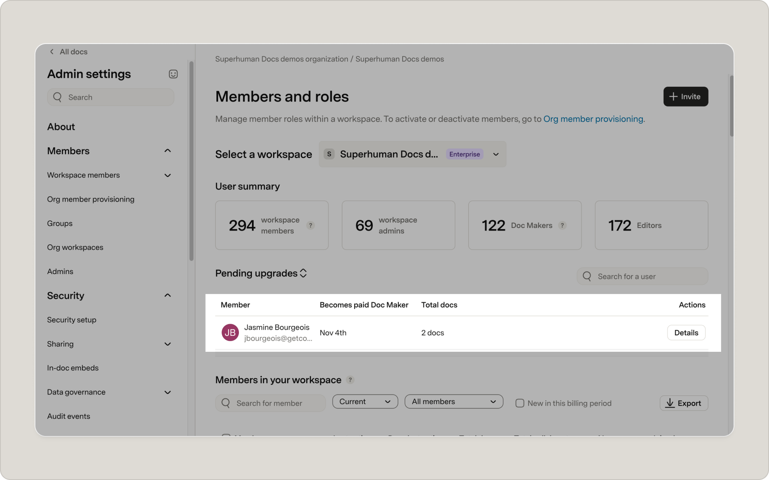Export the members list

click(683, 403)
